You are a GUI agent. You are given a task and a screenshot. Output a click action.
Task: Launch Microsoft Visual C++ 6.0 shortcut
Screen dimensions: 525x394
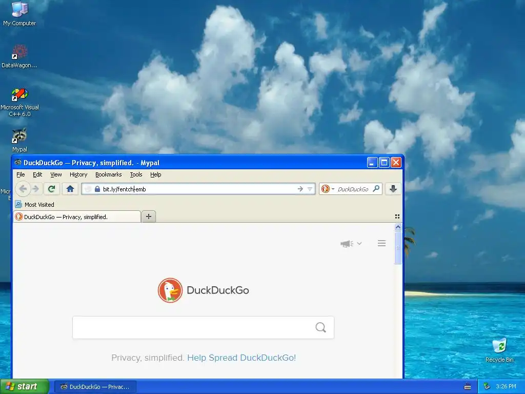(x=20, y=102)
